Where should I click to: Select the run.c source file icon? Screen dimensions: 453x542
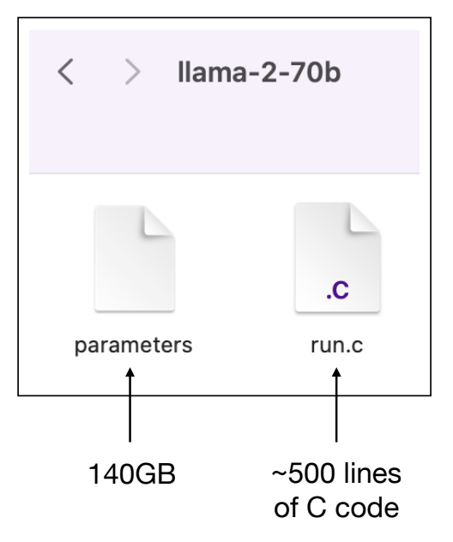tap(337, 257)
